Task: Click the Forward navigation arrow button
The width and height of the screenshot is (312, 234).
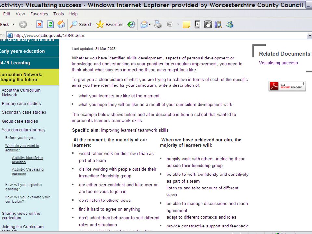Action: coord(23,24)
